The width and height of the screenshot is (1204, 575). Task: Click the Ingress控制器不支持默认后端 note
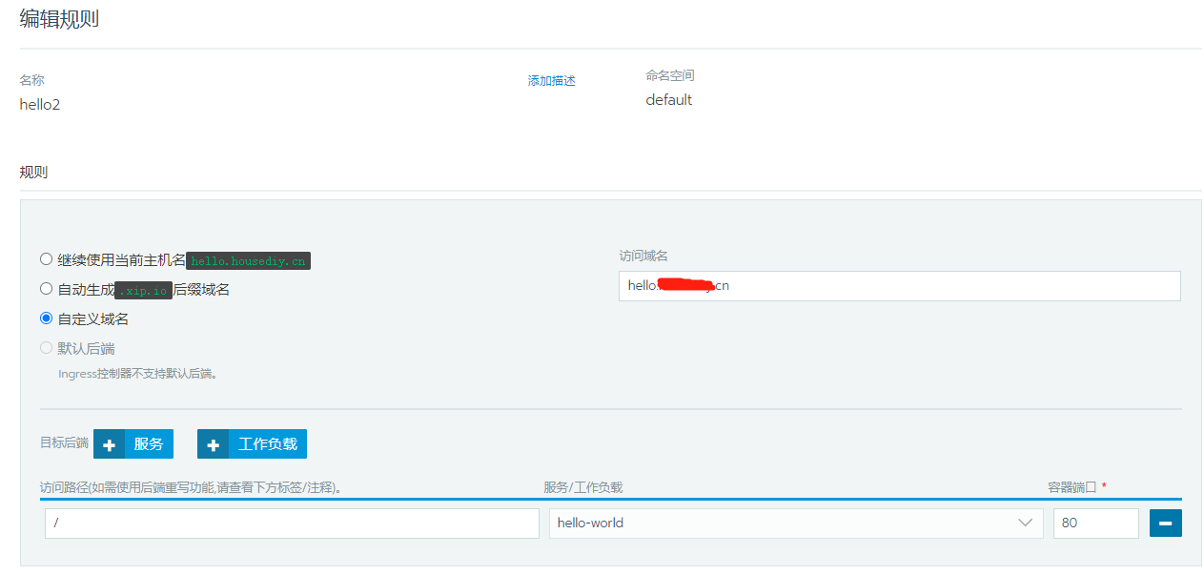[x=138, y=374]
